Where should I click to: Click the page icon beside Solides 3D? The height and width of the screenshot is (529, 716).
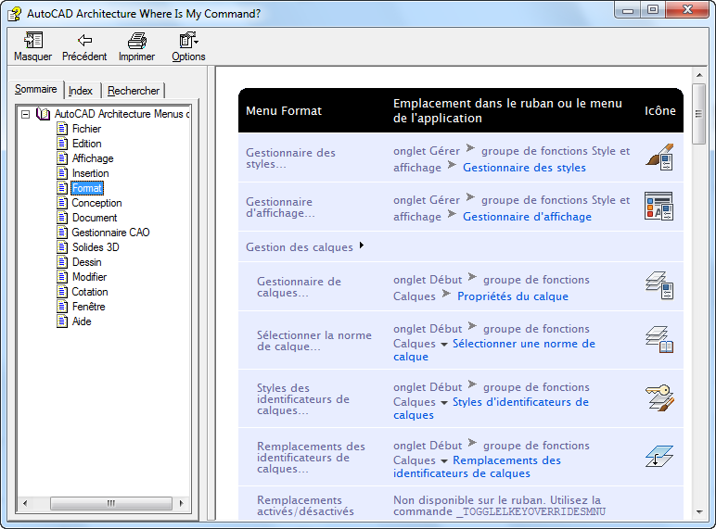[62, 247]
